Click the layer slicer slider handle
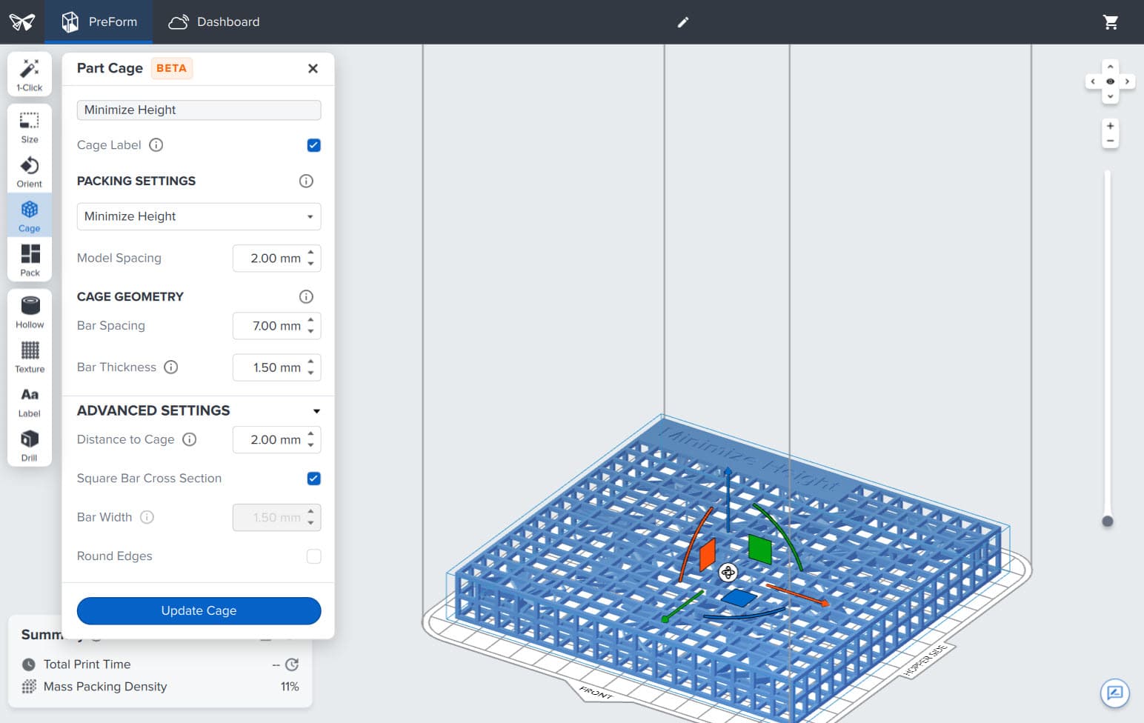 tap(1108, 522)
